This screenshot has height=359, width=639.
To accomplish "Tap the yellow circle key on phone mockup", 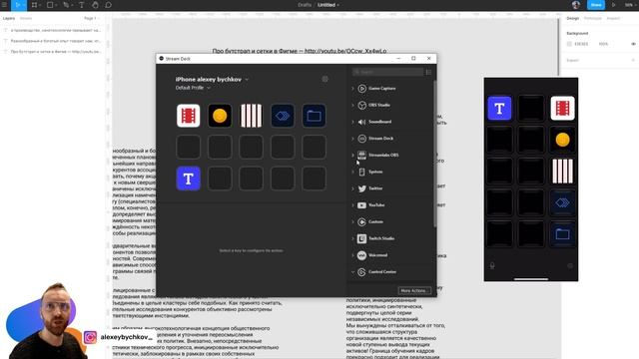I will click(x=562, y=140).
